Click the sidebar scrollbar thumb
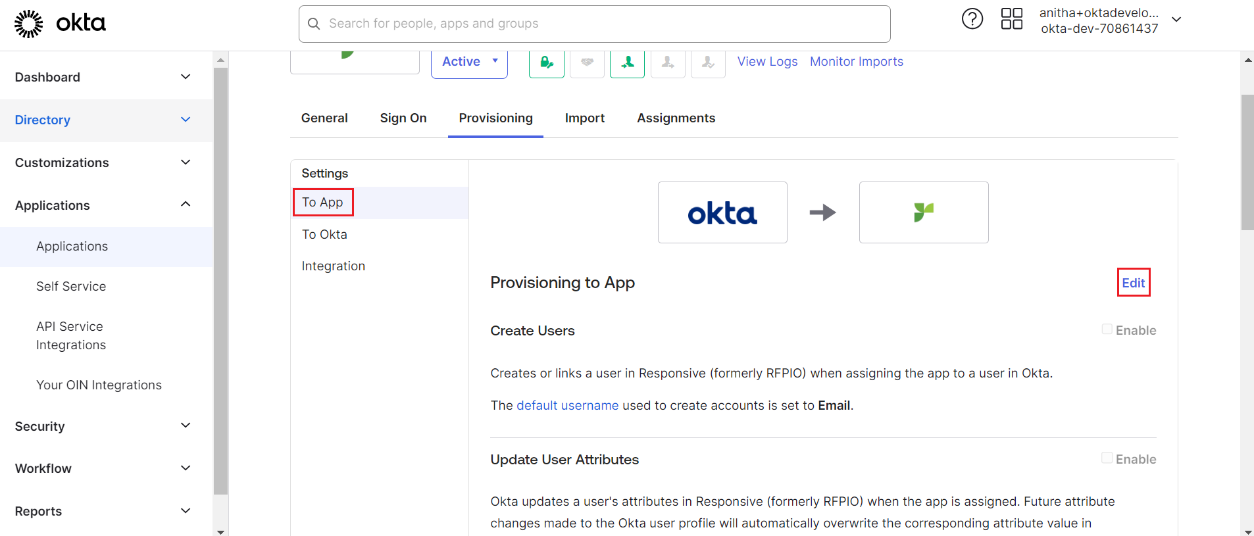This screenshot has width=1254, height=536. pyautogui.click(x=220, y=281)
